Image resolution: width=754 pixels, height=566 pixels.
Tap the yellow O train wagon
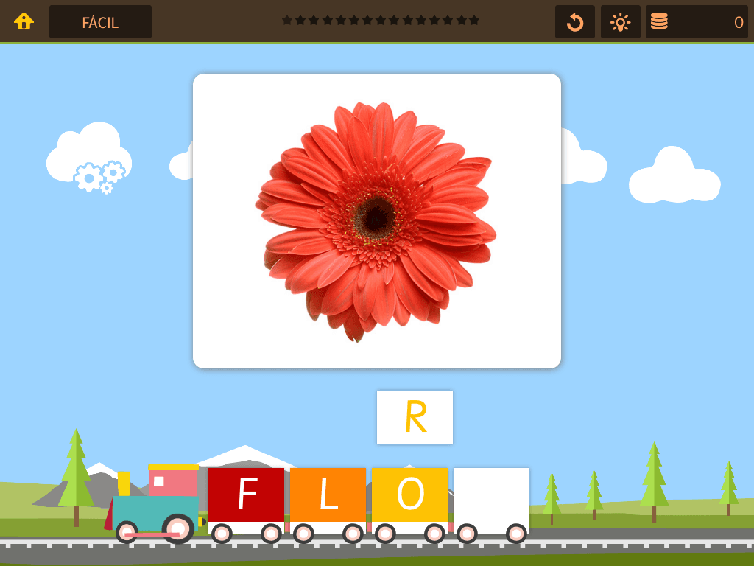[409, 495]
